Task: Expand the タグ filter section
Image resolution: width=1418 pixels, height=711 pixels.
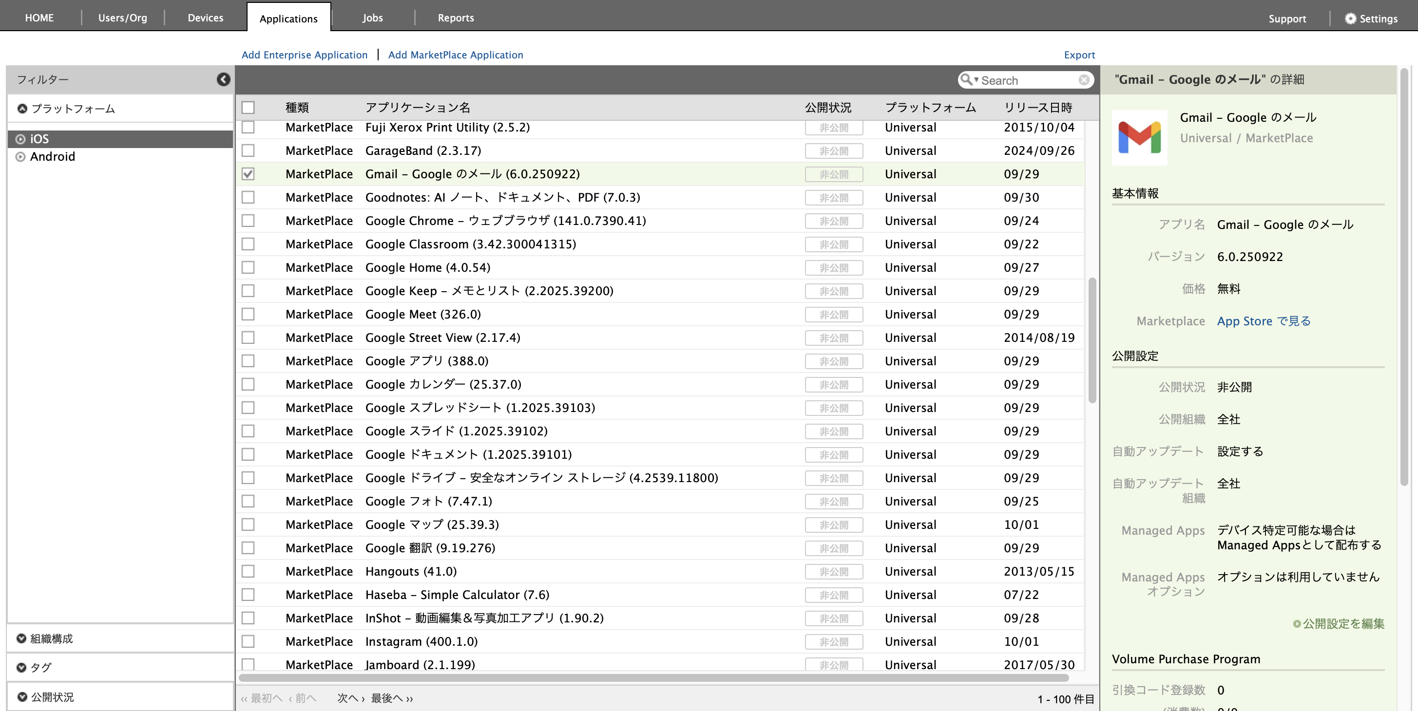Action: coord(22,668)
